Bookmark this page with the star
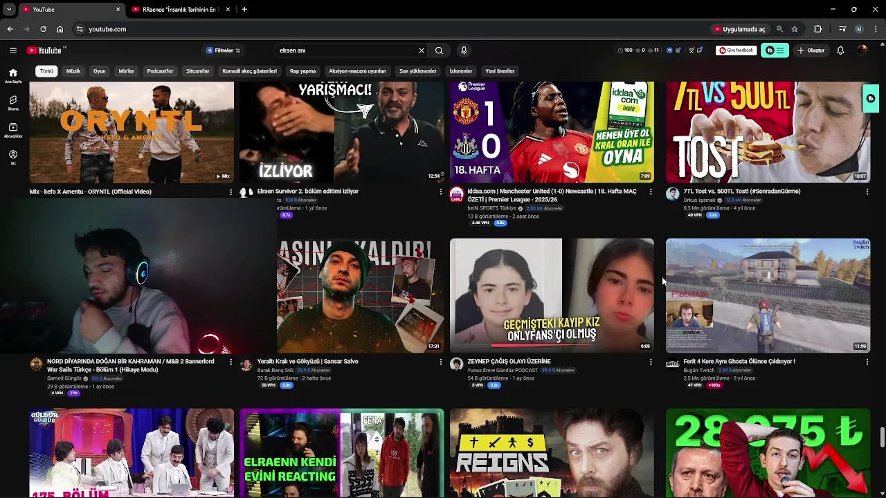The height and width of the screenshot is (498, 886). 795,29
